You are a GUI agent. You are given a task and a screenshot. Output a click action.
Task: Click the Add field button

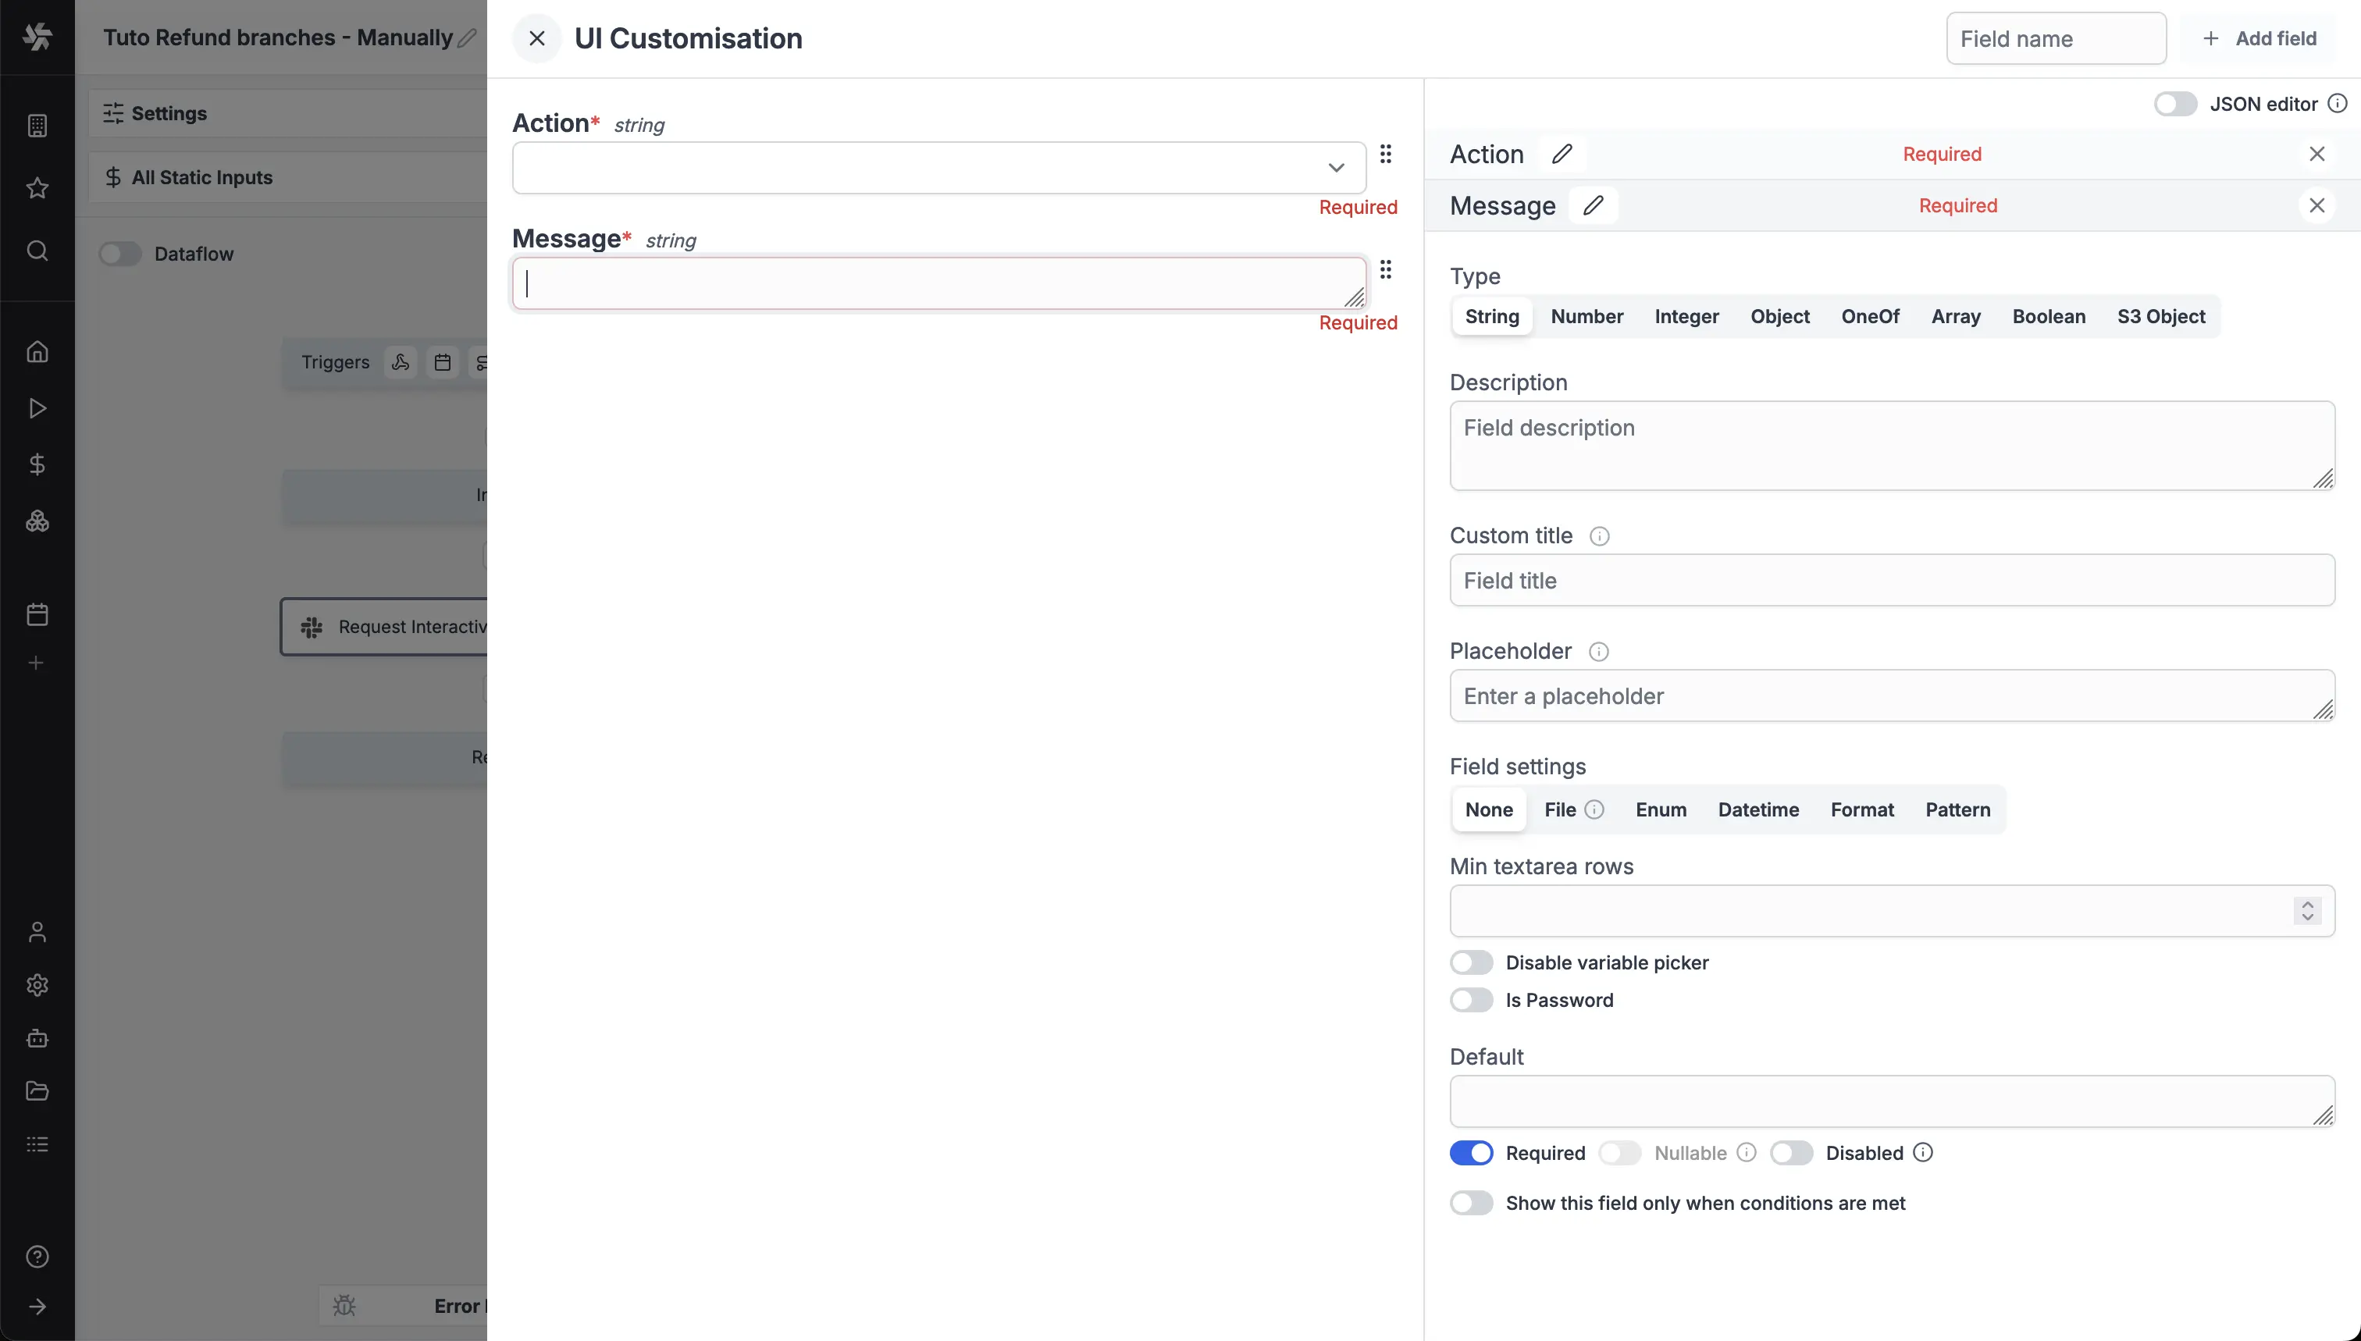(x=2260, y=37)
